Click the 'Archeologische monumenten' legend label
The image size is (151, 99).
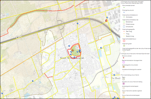pyautogui.click(x=130, y=65)
